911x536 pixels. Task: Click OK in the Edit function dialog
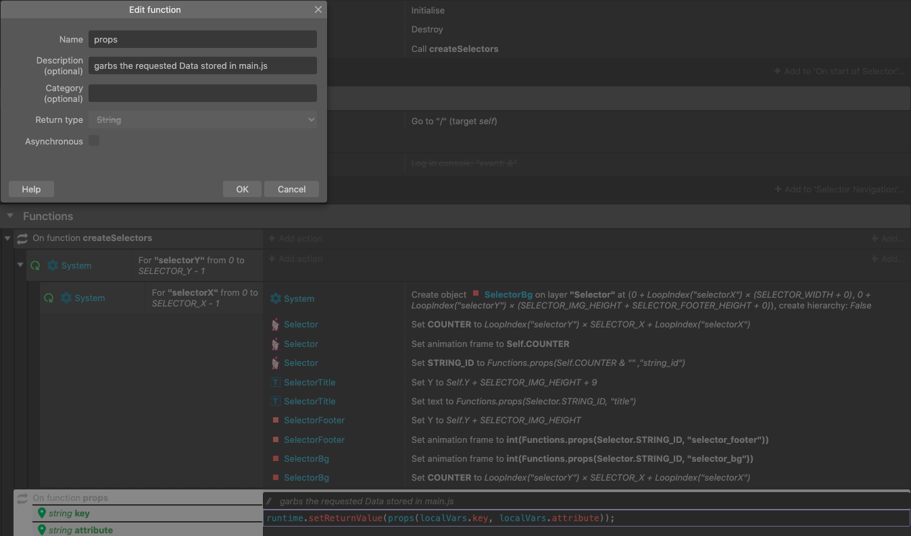[x=243, y=189]
